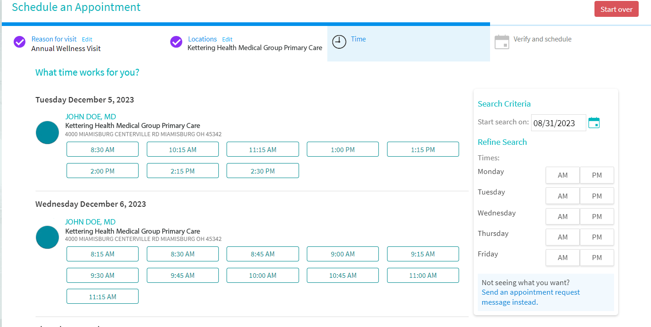Click John Doe's avatar for December 6

click(47, 237)
